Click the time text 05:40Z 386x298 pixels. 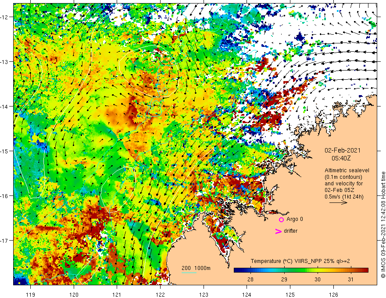341,158
